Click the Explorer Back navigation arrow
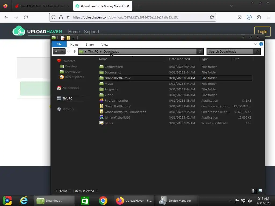275x206 pixels. [x=56, y=51]
